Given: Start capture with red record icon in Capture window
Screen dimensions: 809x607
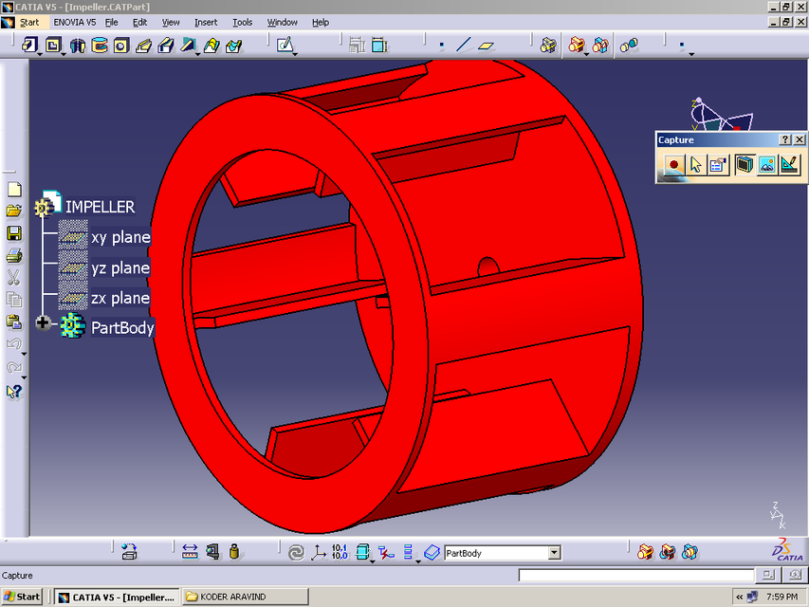Looking at the screenshot, I should tap(671, 163).
